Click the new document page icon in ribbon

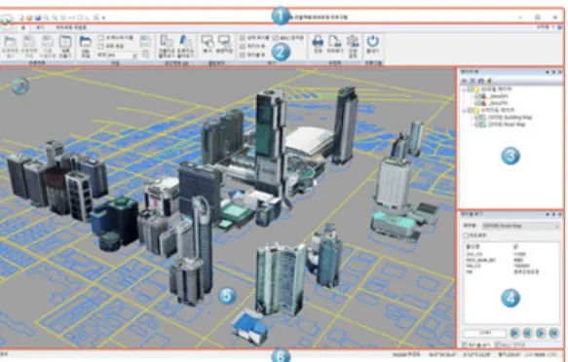coord(65,43)
